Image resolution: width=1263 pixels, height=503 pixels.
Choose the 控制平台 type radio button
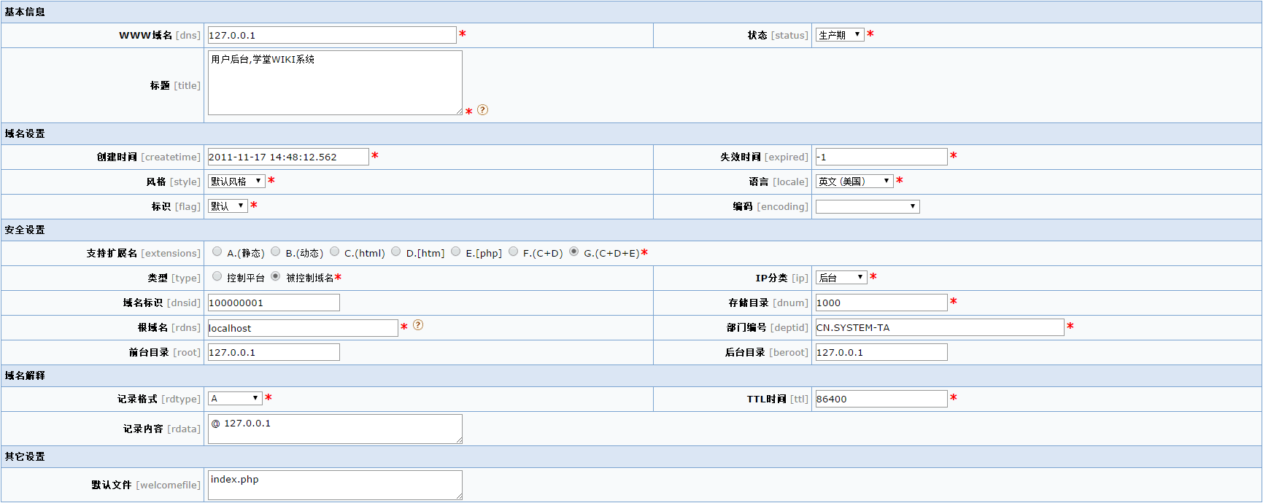coord(217,276)
